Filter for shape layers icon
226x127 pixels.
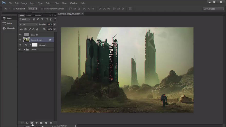[46, 19]
